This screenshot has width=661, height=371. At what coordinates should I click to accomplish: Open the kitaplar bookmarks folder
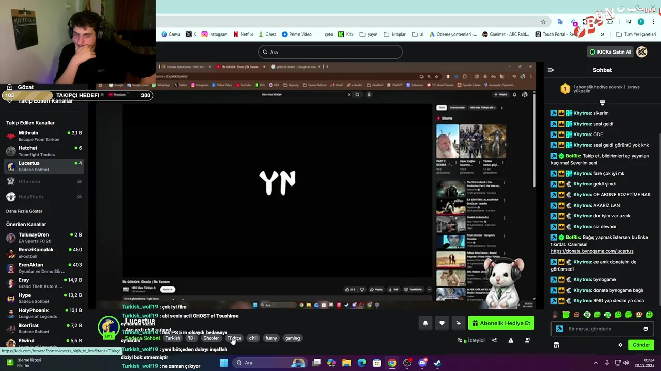coord(395,35)
